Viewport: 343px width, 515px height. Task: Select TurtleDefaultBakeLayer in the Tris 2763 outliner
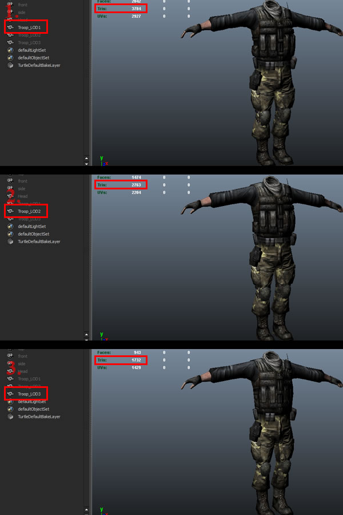(x=39, y=241)
